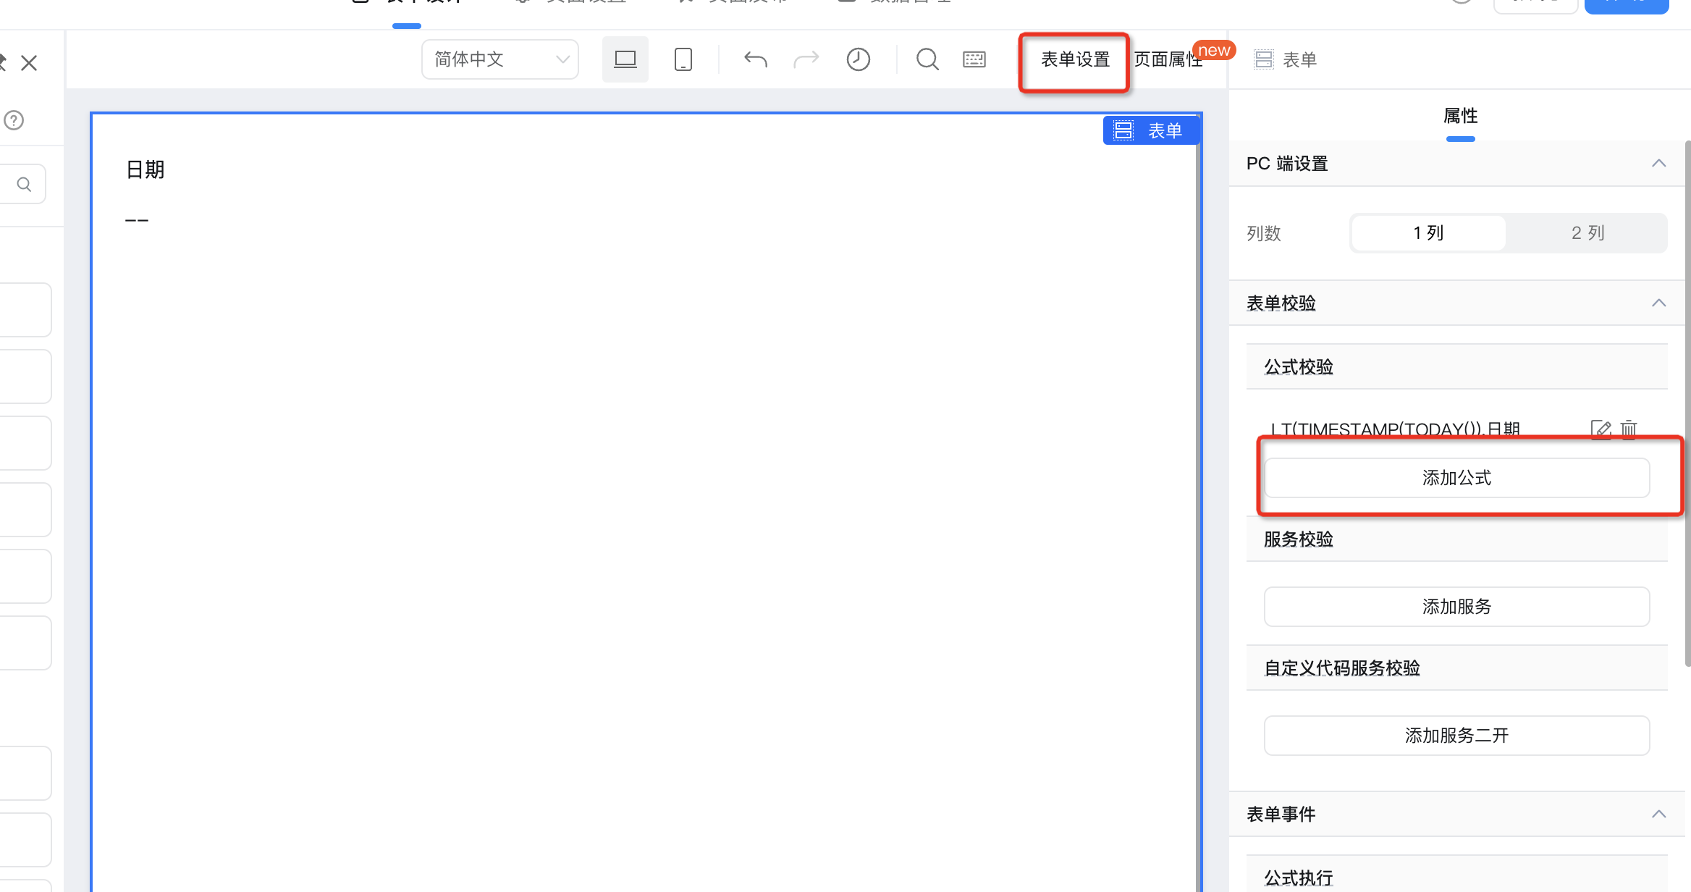Image resolution: width=1691 pixels, height=892 pixels.
Task: Click the 日期 field label on canvas
Action: click(x=145, y=169)
